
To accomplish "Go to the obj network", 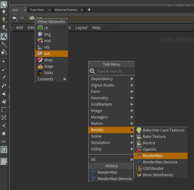I will tap(51, 47).
